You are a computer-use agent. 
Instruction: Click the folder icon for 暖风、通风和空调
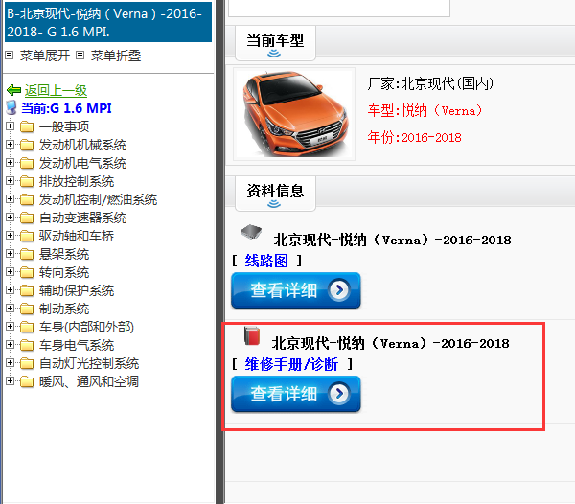(27, 381)
